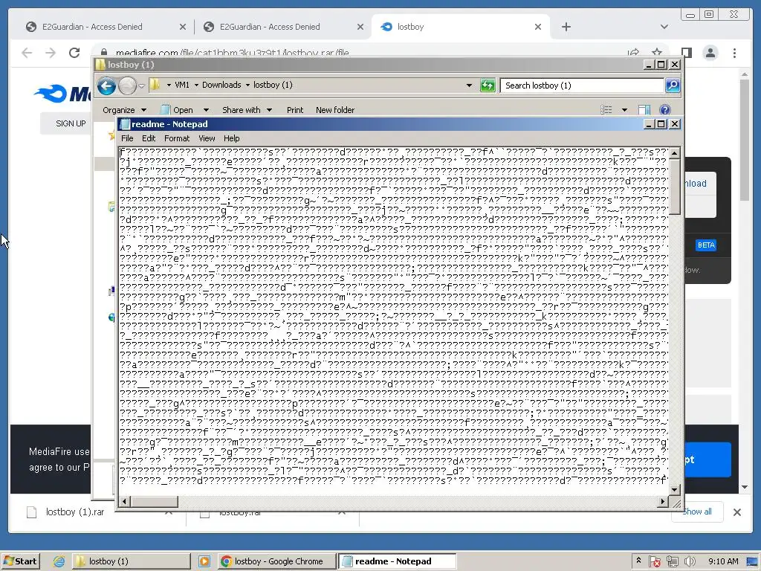Click Notepad vertical scrollbar thumb
The height and width of the screenshot is (571, 761).
point(674,186)
